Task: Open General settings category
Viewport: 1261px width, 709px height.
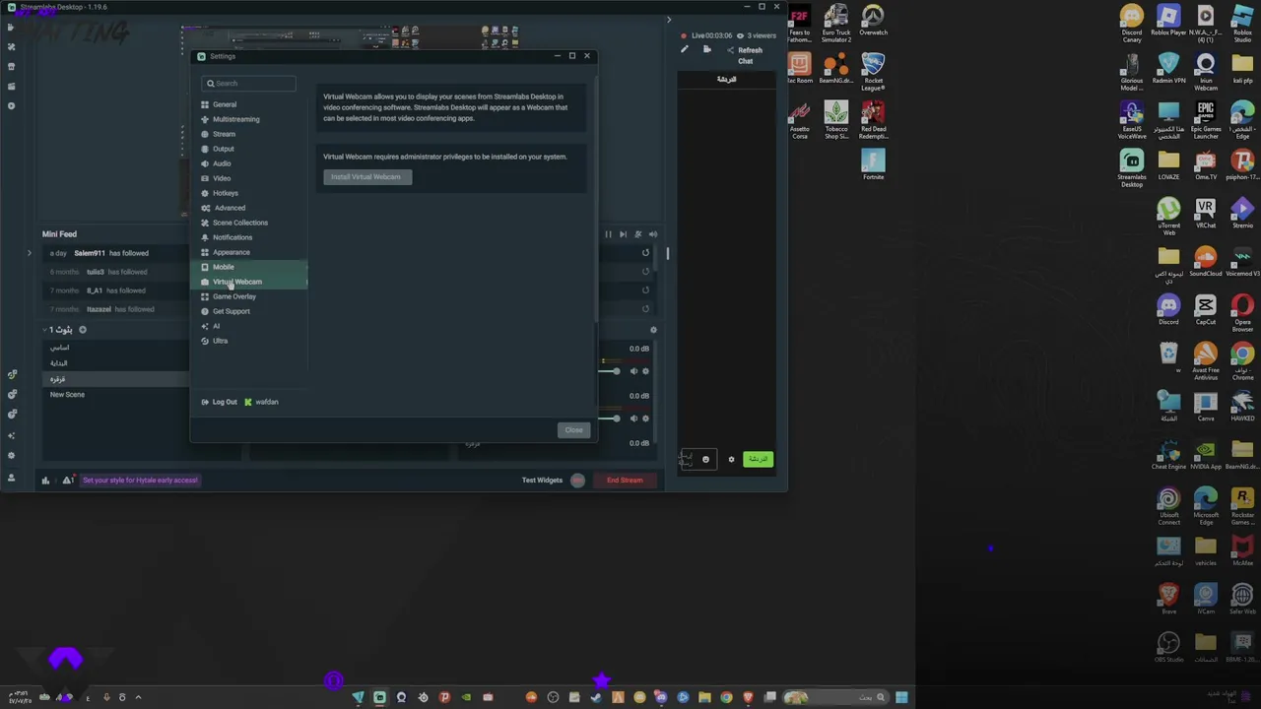Action: point(225,104)
